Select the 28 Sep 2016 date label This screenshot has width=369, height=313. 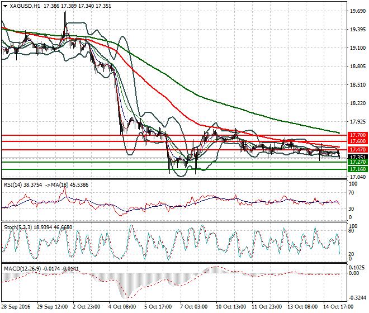tap(16, 307)
